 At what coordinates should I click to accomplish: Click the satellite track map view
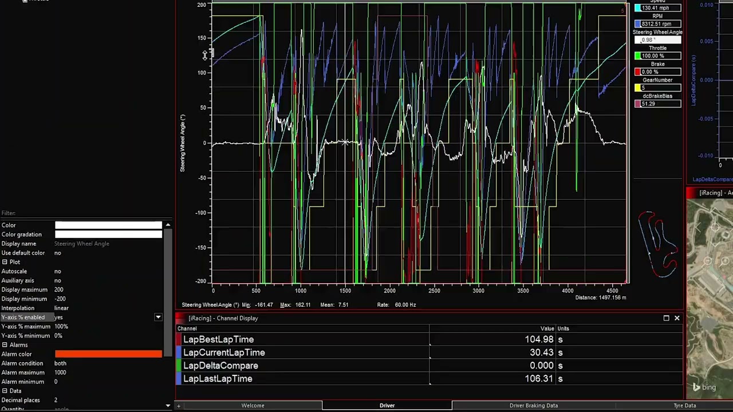pos(710,298)
